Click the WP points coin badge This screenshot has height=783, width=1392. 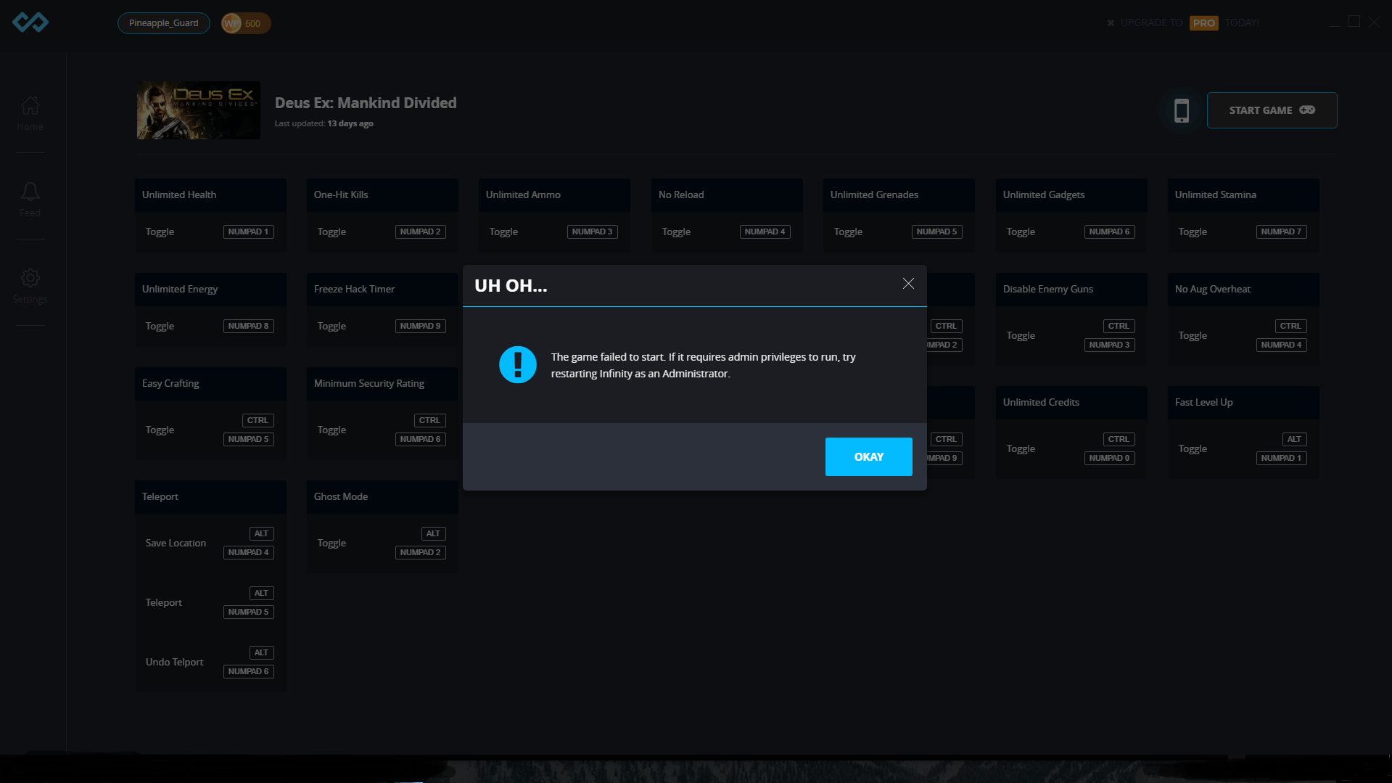coord(246,23)
